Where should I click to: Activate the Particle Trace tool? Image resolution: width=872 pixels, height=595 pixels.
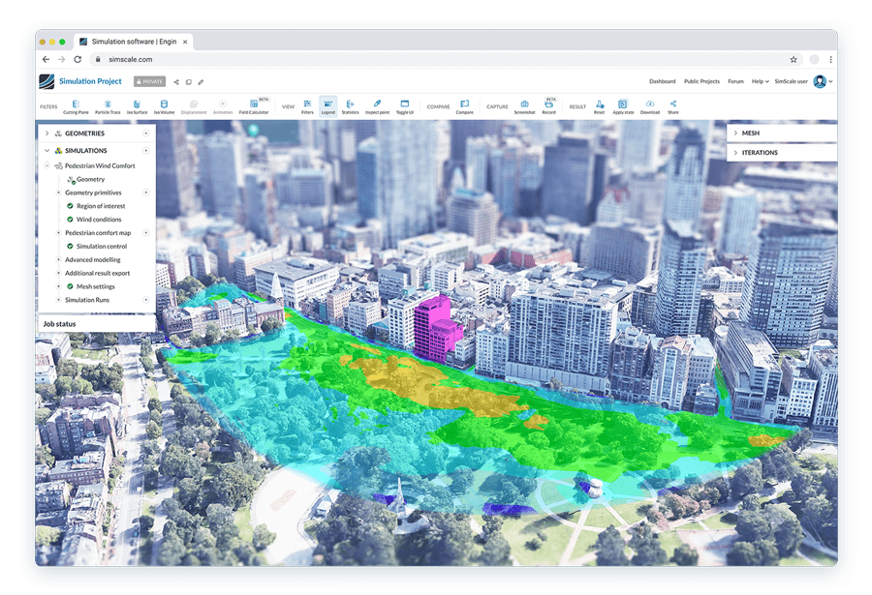click(x=107, y=106)
